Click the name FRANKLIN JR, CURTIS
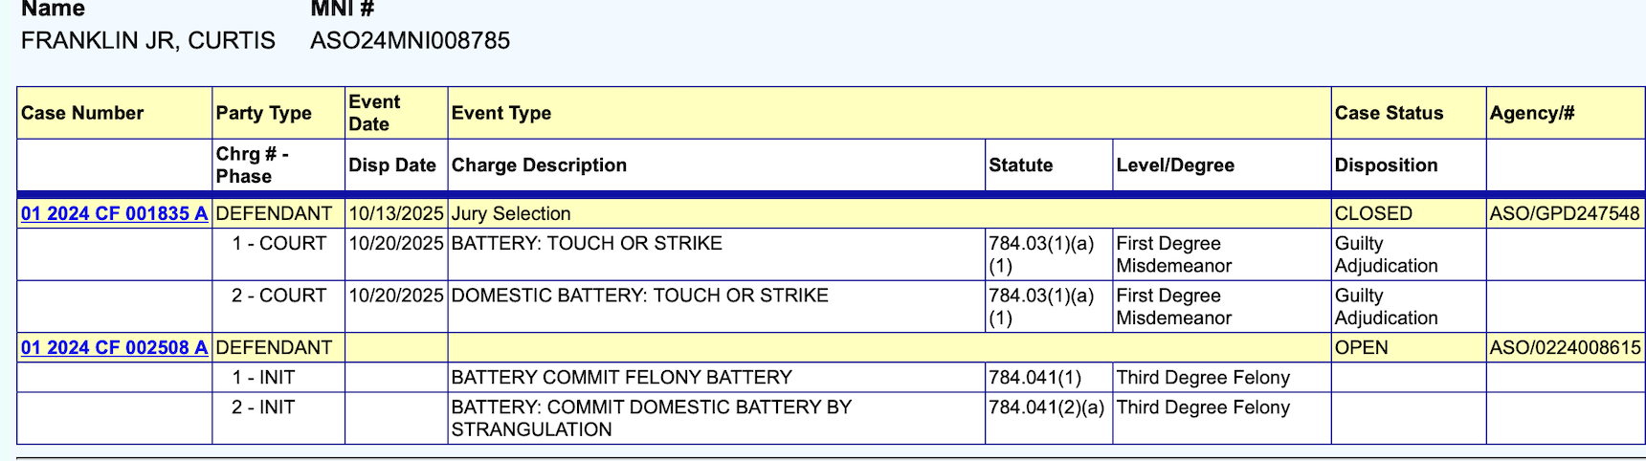Image resolution: width=1646 pixels, height=461 pixels. click(x=148, y=40)
